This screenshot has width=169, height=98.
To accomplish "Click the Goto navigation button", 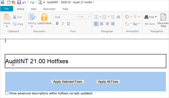I will coord(150,24).
